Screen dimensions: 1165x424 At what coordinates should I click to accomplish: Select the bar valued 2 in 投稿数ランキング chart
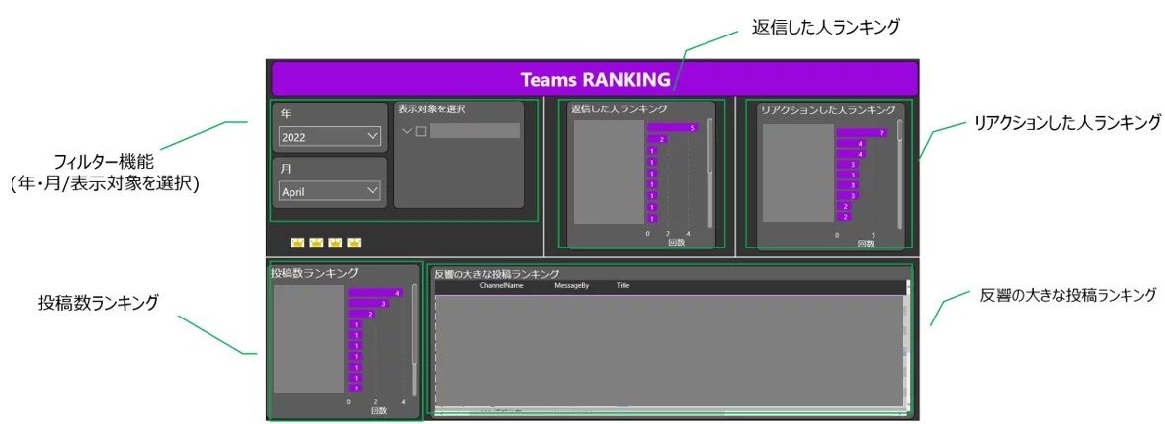362,315
